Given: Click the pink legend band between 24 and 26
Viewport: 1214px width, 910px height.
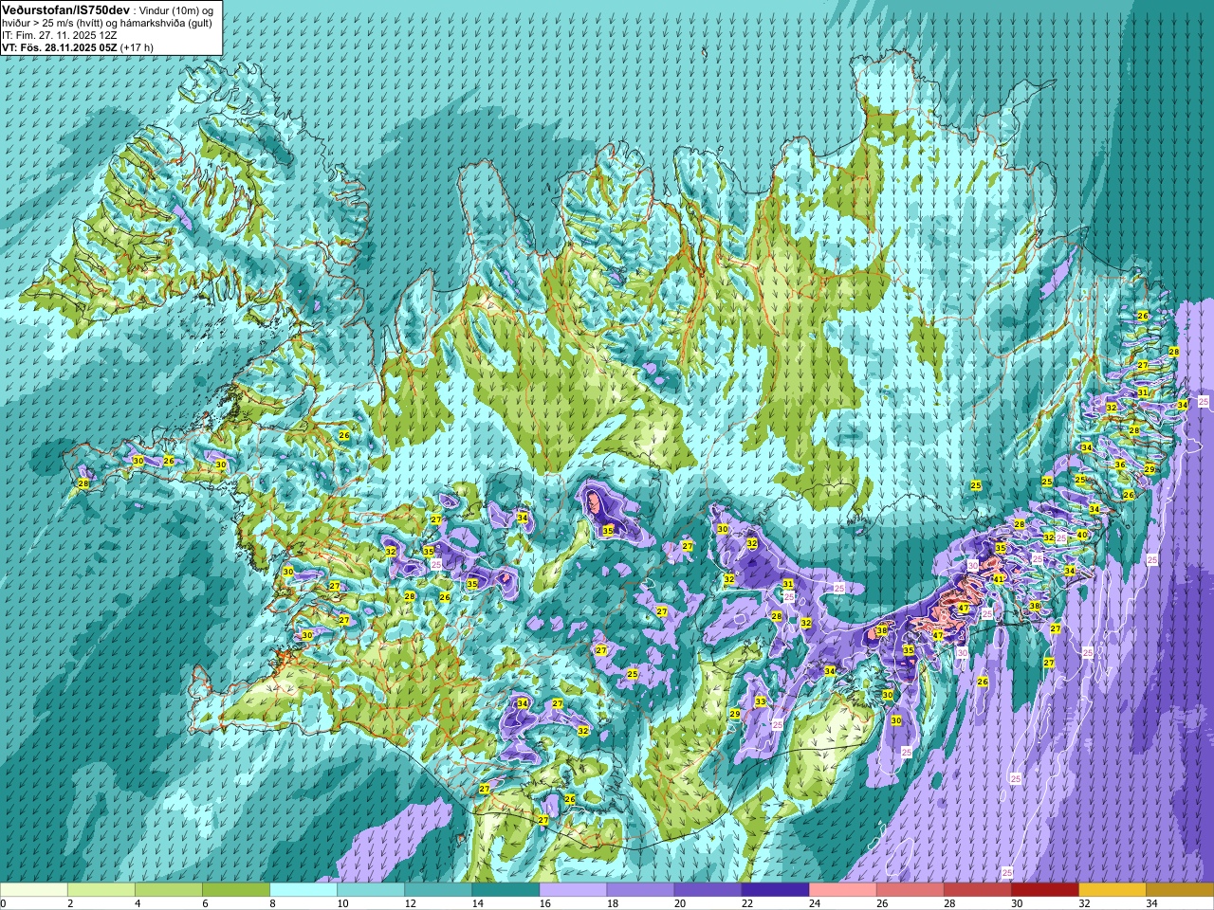Looking at the screenshot, I should pyautogui.click(x=842, y=890).
